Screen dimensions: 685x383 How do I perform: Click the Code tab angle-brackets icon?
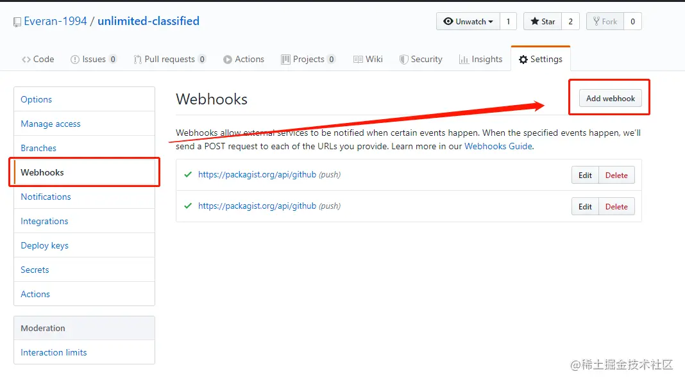[26, 60]
